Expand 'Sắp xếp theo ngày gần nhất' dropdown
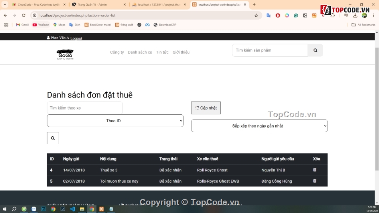 click(x=259, y=126)
